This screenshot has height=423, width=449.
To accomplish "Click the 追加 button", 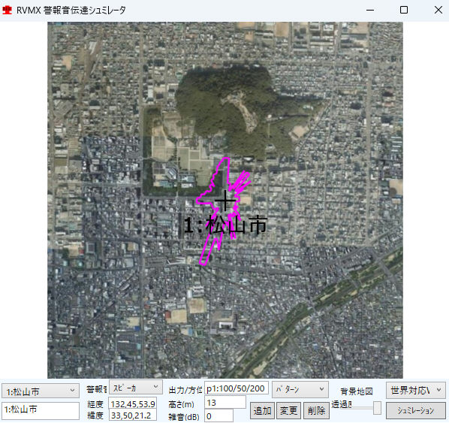I will [262, 410].
